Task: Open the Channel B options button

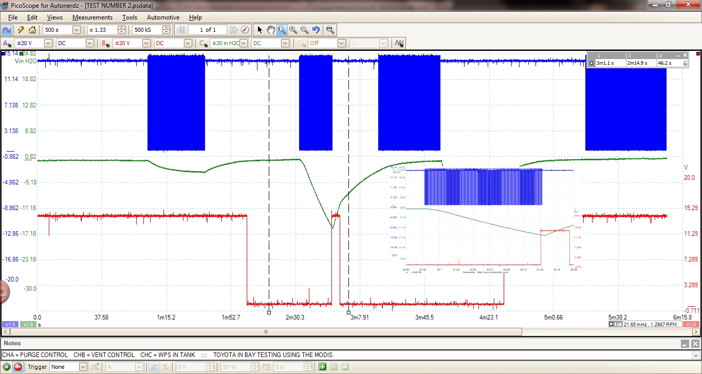Action: pyautogui.click(x=105, y=43)
